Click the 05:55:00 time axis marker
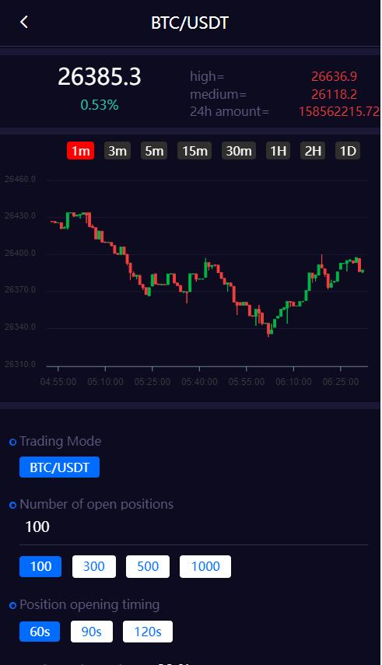382x665 pixels. click(246, 382)
